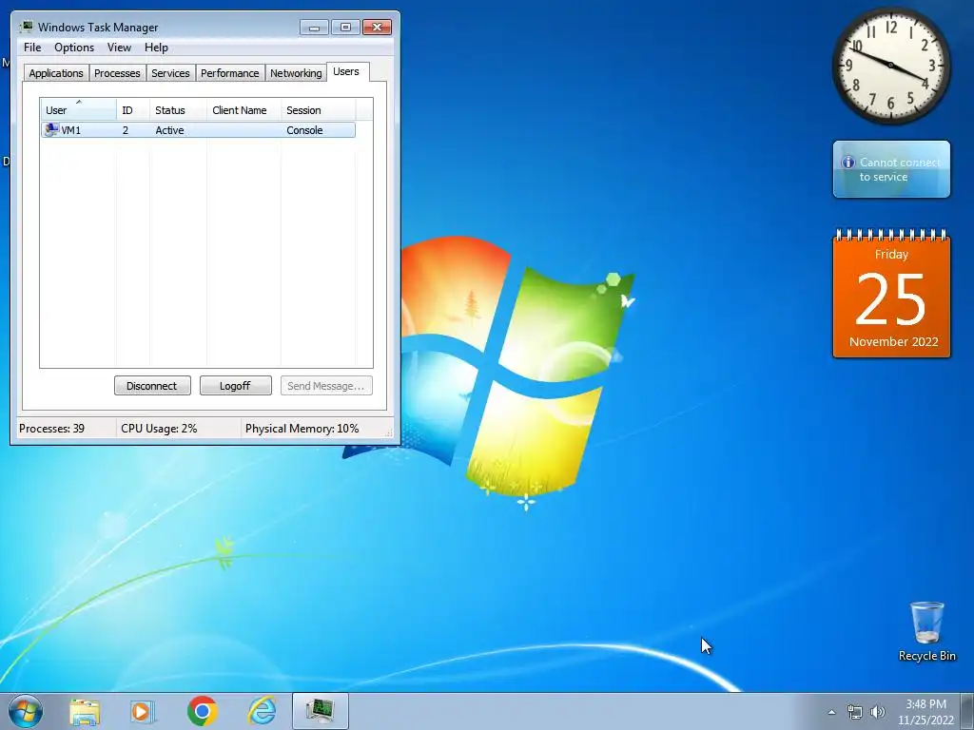
Task: Click 'November 2022' on calendar gadget
Action: point(893,341)
